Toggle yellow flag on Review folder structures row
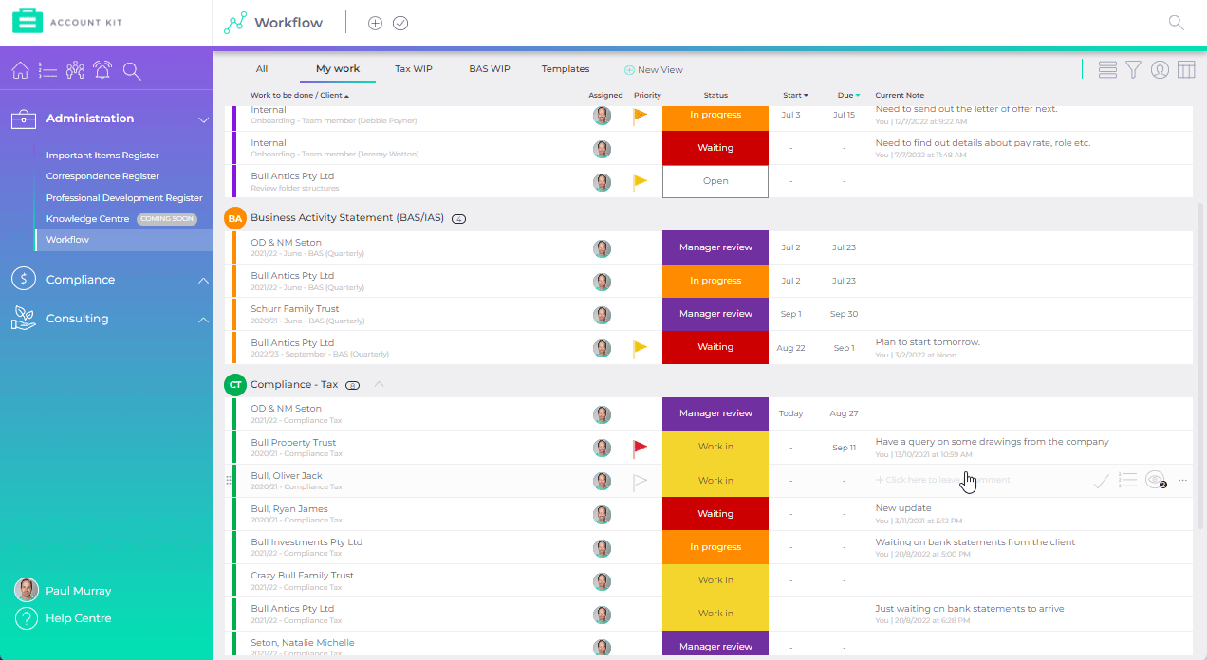The width and height of the screenshot is (1207, 660). point(640,182)
